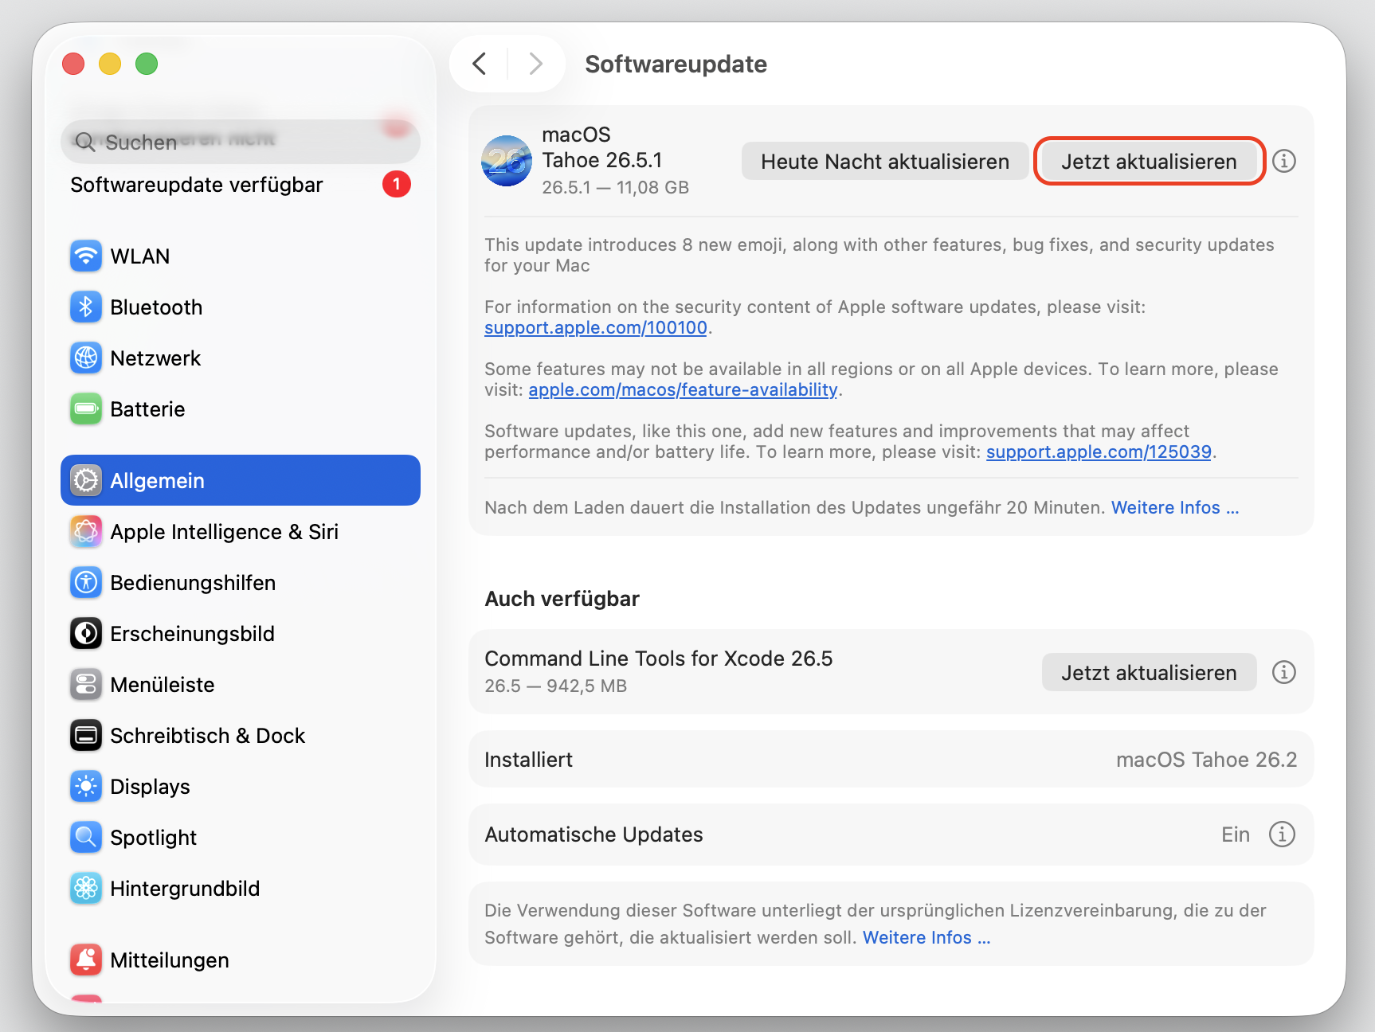
Task: Click the Bluetooth icon in sidebar
Action: coord(86,307)
